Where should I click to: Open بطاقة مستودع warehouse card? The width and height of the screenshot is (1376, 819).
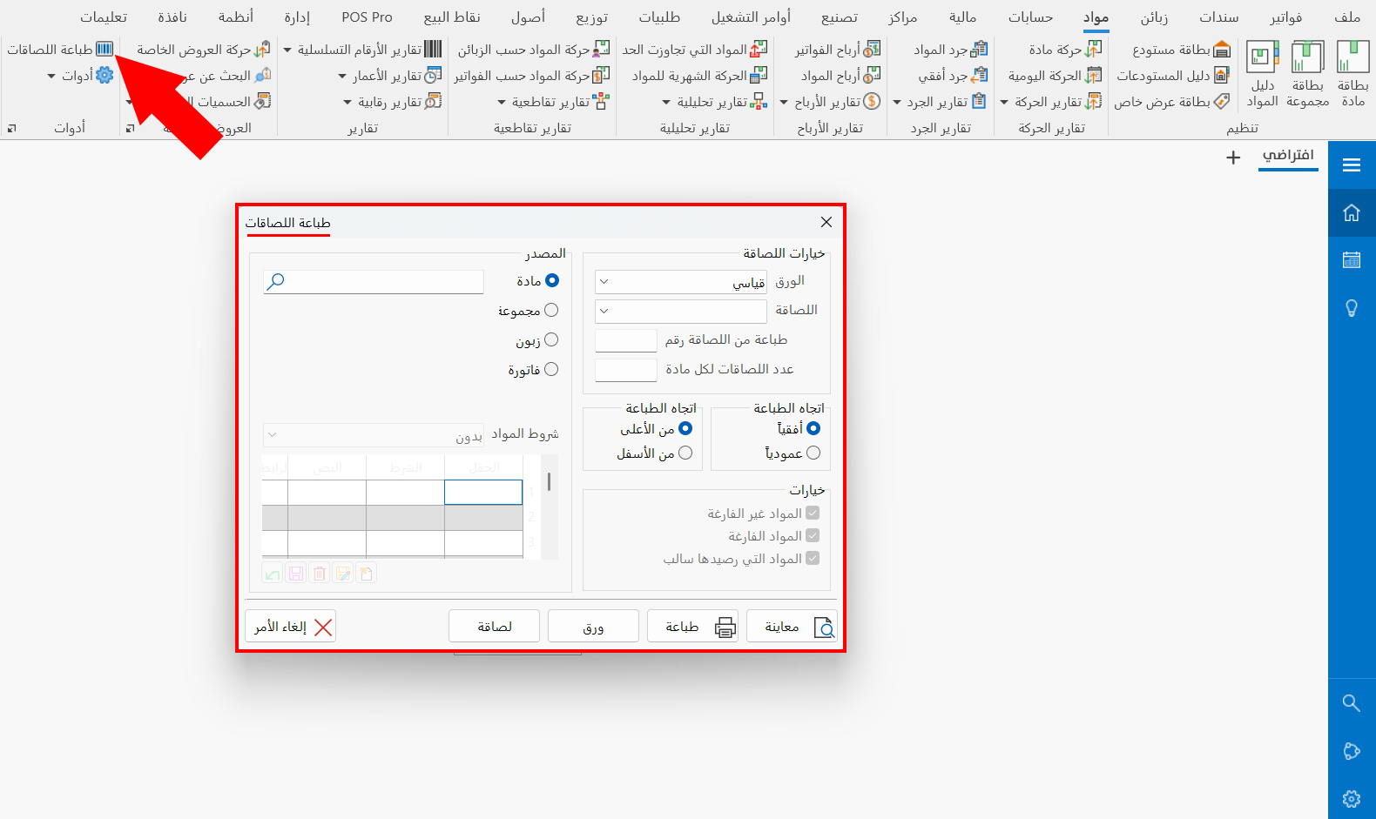click(1181, 50)
